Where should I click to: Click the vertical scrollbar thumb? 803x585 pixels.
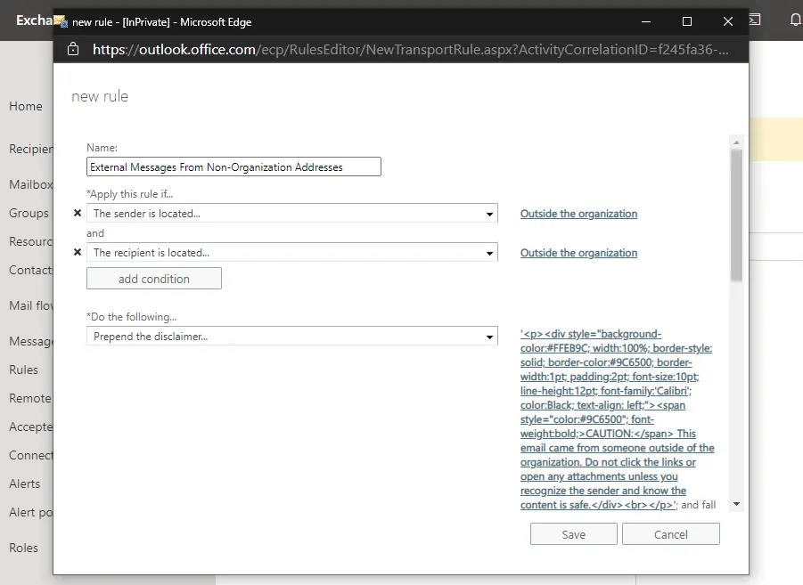click(736, 215)
